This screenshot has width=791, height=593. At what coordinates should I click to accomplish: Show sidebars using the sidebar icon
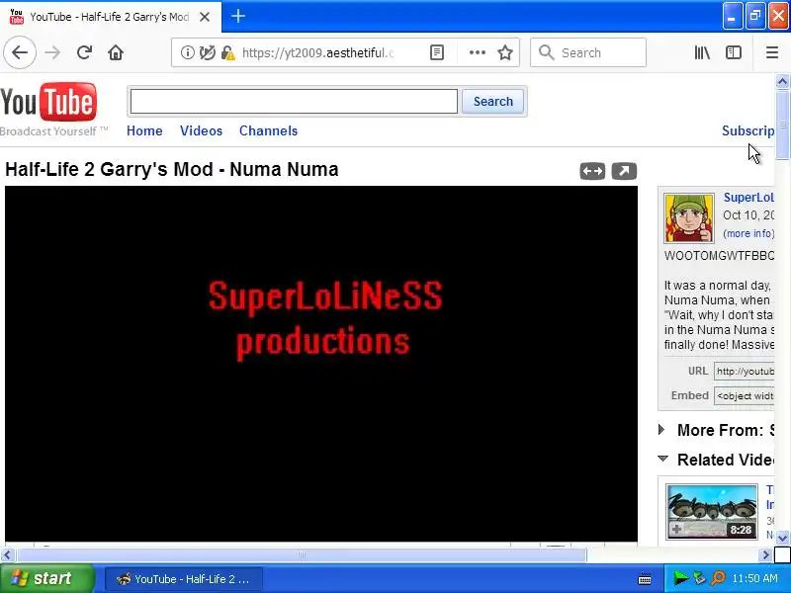click(733, 52)
